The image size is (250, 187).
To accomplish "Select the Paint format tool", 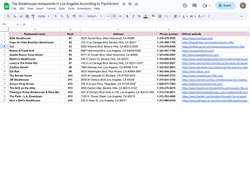I will (x=33, y=16).
